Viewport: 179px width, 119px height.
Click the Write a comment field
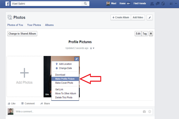pos(78,112)
